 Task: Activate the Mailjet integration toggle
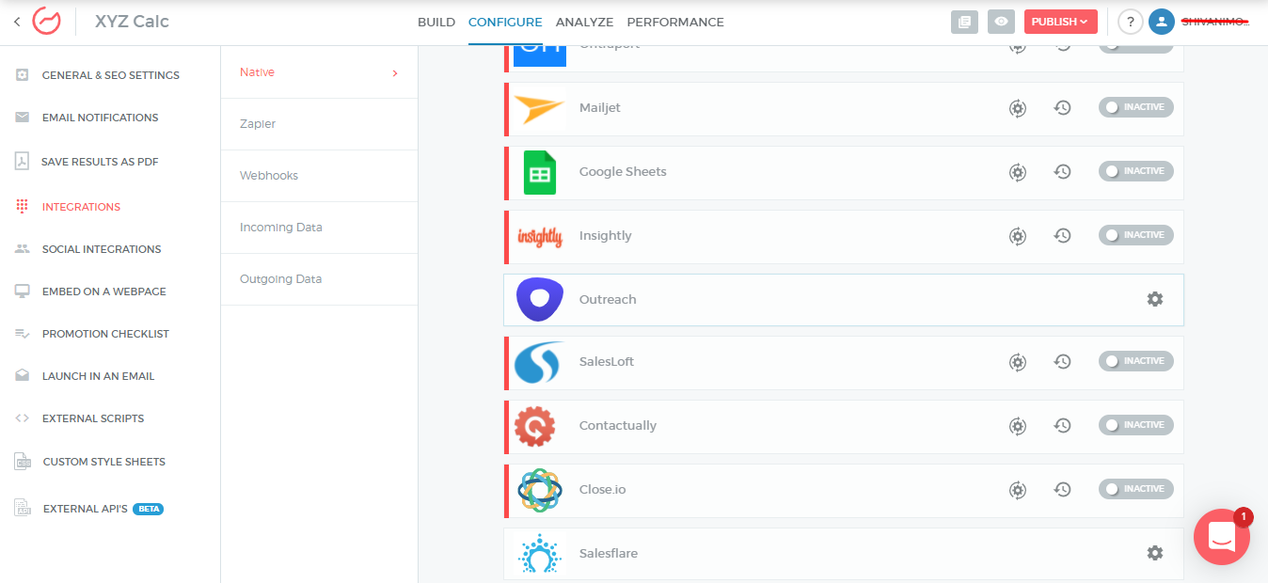click(1135, 107)
